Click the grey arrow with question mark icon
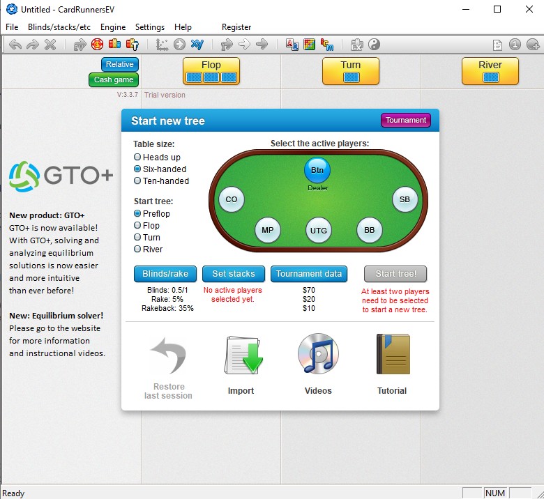The height and width of the screenshot is (499, 544). click(227, 45)
